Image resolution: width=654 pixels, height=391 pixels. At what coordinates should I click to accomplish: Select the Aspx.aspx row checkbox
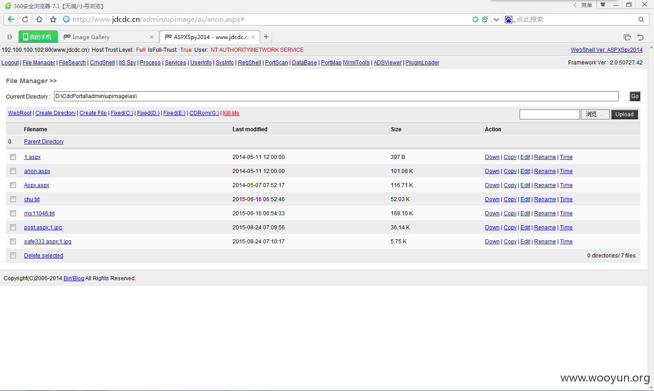(13, 185)
